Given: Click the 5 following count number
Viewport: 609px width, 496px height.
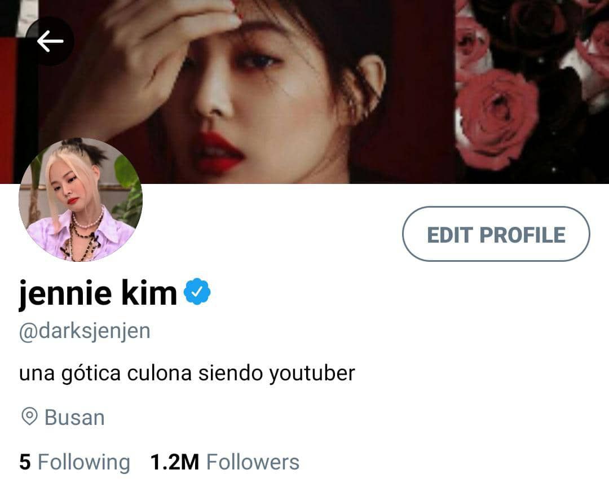Looking at the screenshot, I should pos(25,462).
